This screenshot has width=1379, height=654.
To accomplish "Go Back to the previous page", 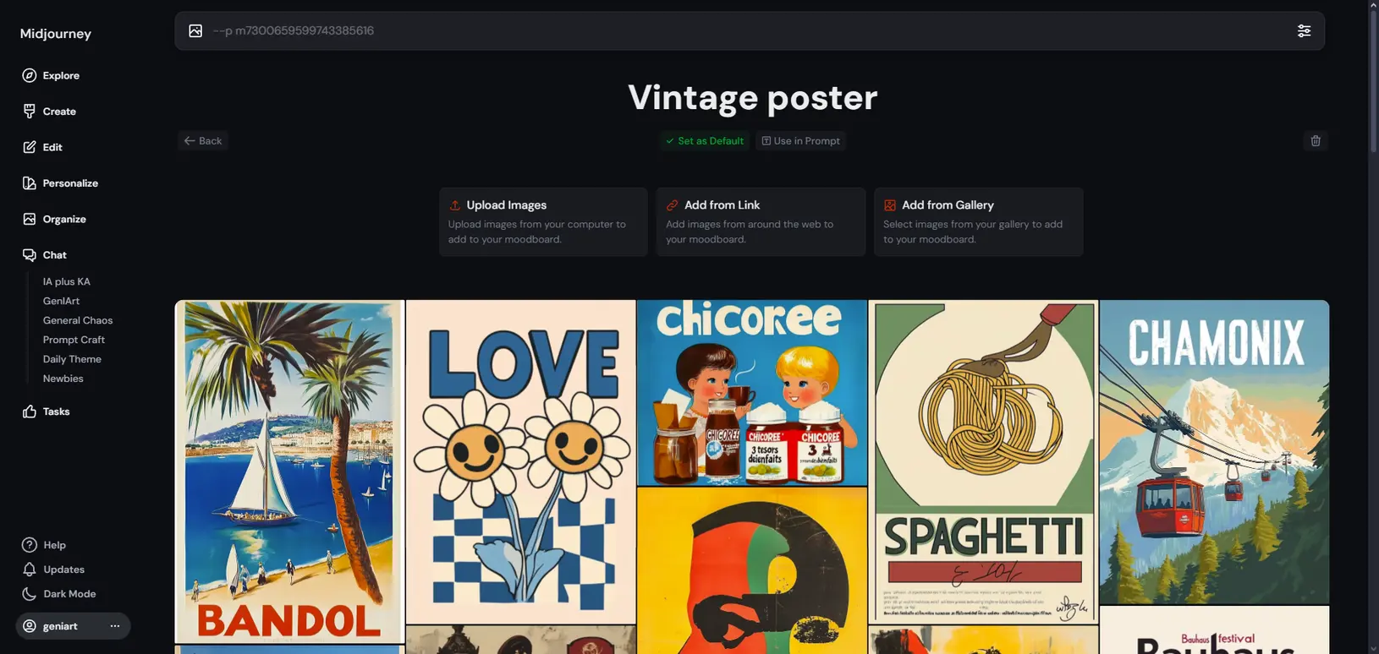I will coord(203,141).
